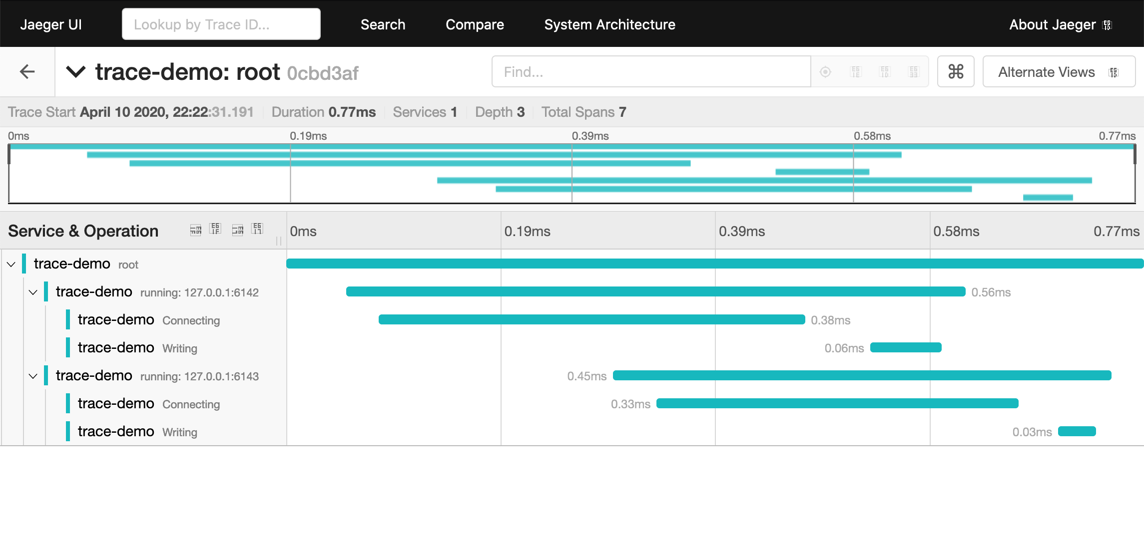Go to the Compare tab in the nav bar
1144x558 pixels.
(x=475, y=24)
